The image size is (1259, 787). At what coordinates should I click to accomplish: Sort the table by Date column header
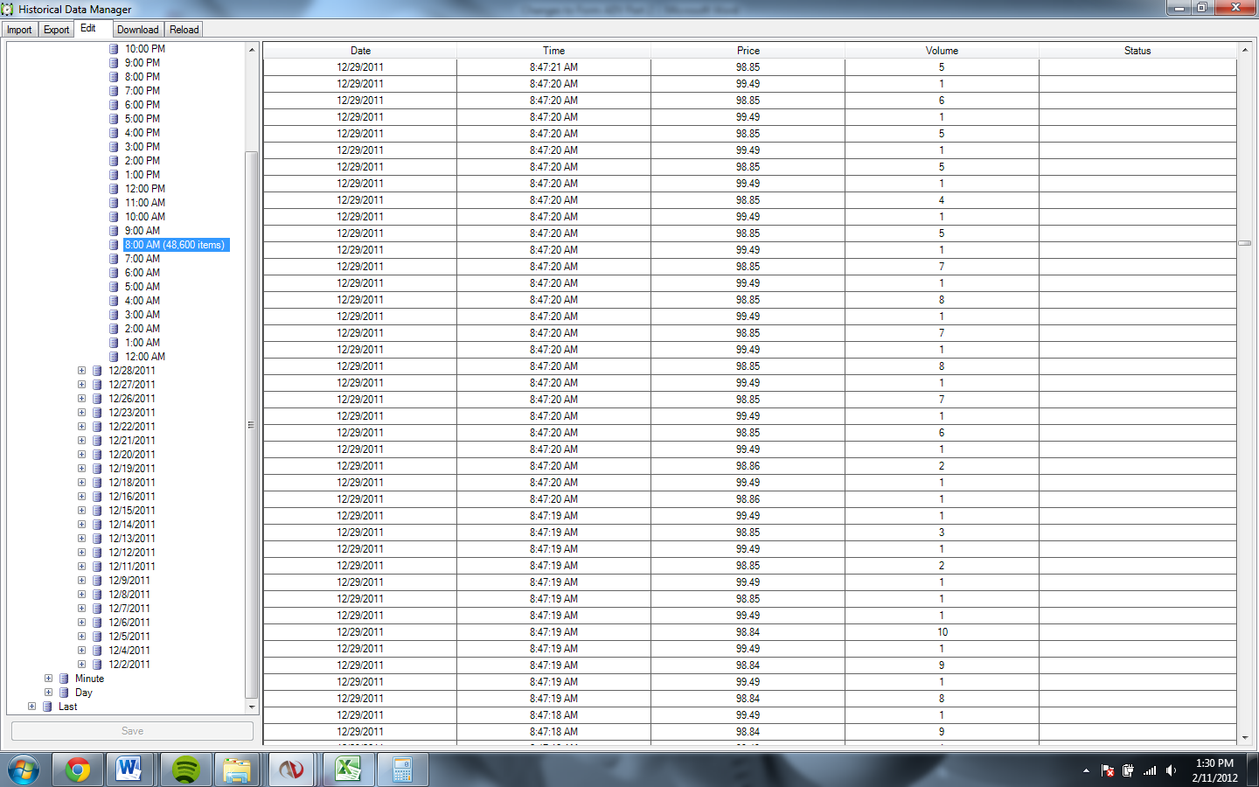tap(360, 51)
